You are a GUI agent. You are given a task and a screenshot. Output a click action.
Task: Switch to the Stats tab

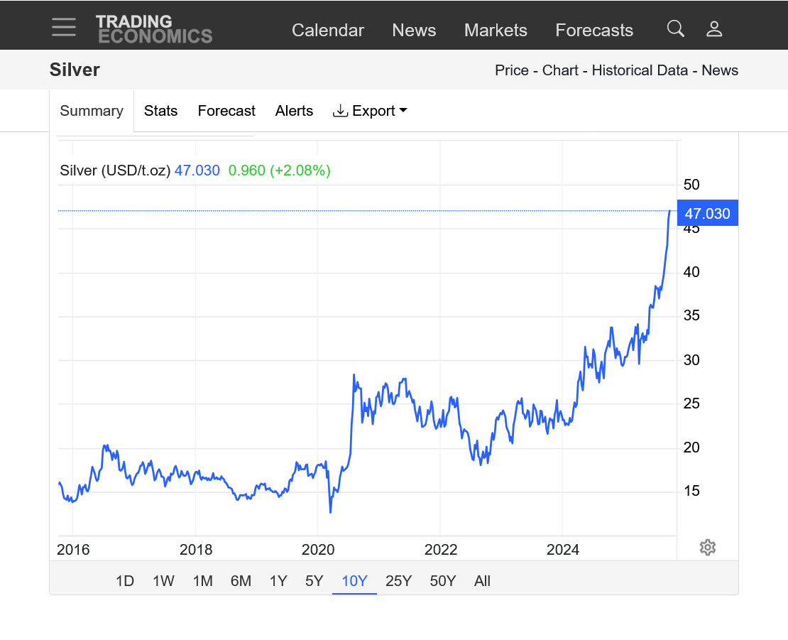click(160, 111)
